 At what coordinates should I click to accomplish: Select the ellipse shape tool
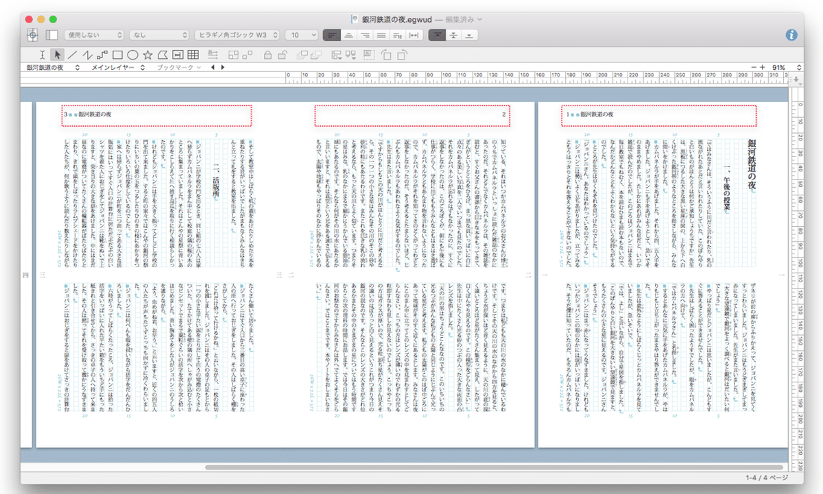(132, 54)
